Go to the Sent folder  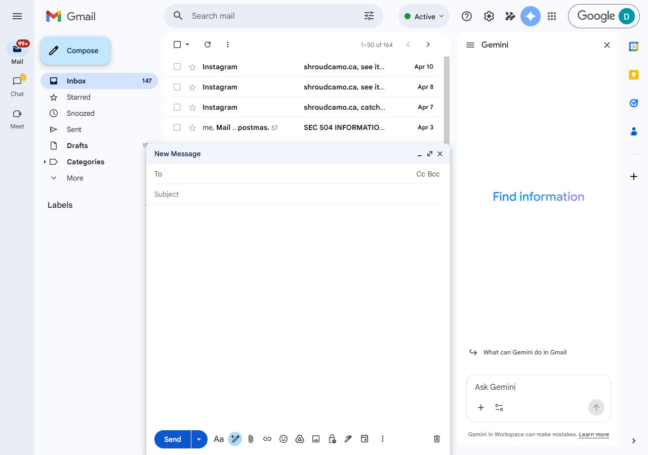coord(74,129)
